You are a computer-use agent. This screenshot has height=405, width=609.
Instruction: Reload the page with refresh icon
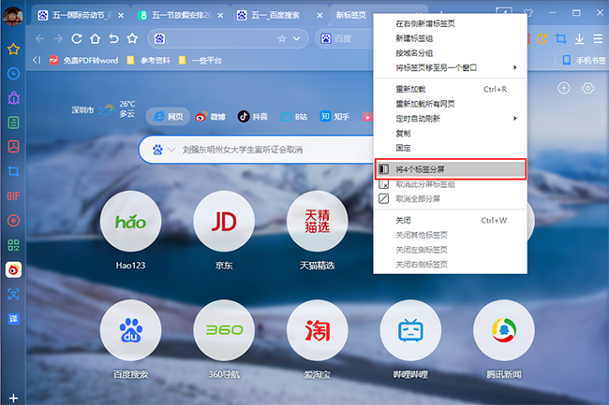(x=77, y=38)
